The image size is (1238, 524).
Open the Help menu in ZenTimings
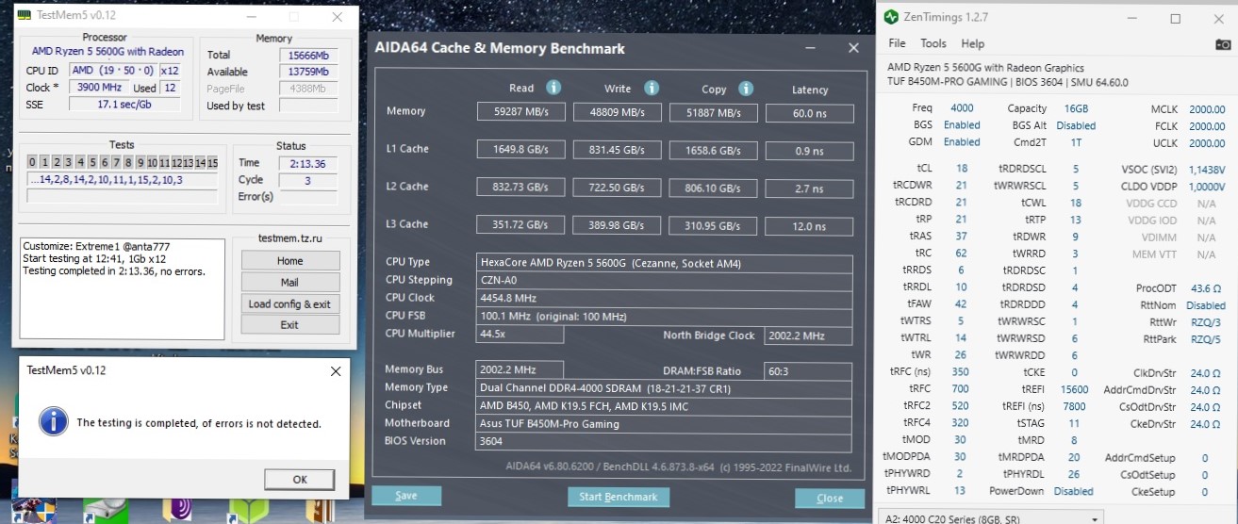coord(972,43)
